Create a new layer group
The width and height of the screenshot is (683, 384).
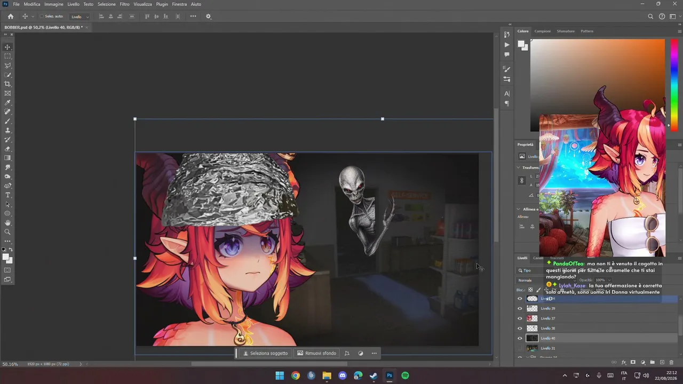pyautogui.click(x=652, y=363)
